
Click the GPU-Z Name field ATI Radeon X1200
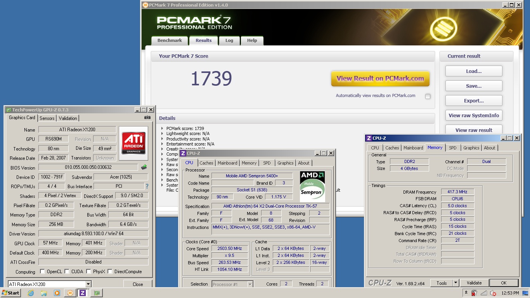(77, 130)
